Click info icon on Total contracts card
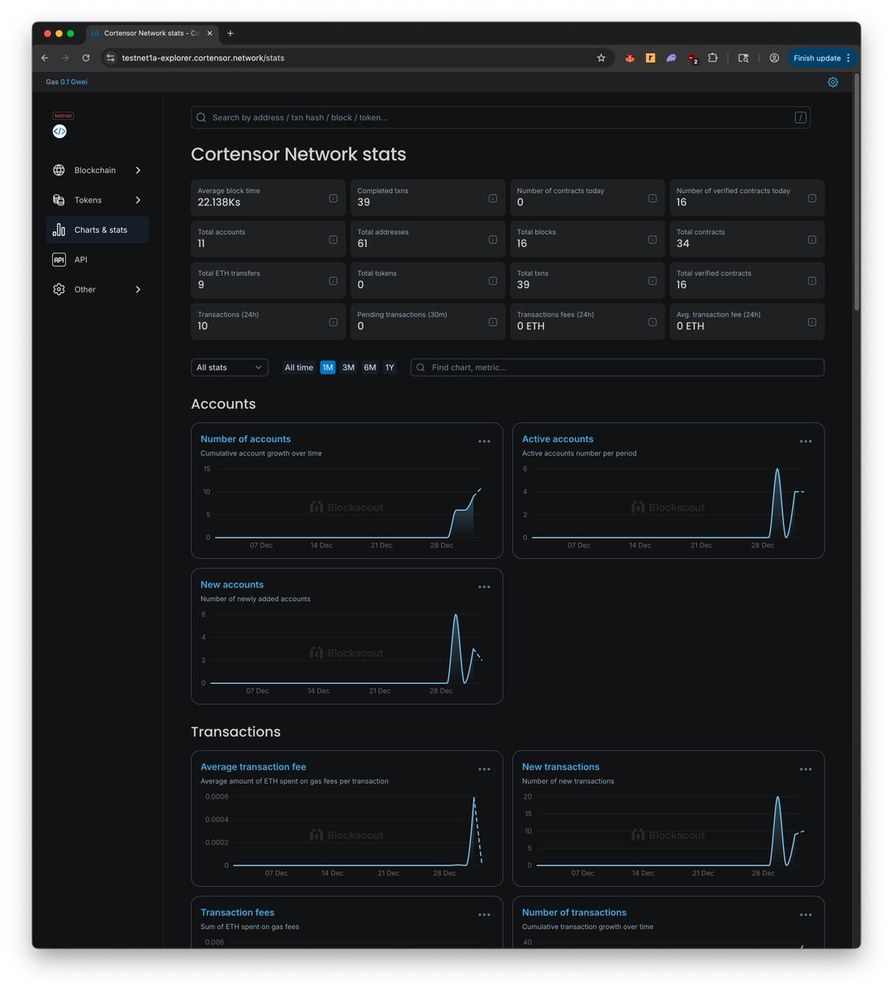Viewport: 893px width, 991px height. point(811,239)
